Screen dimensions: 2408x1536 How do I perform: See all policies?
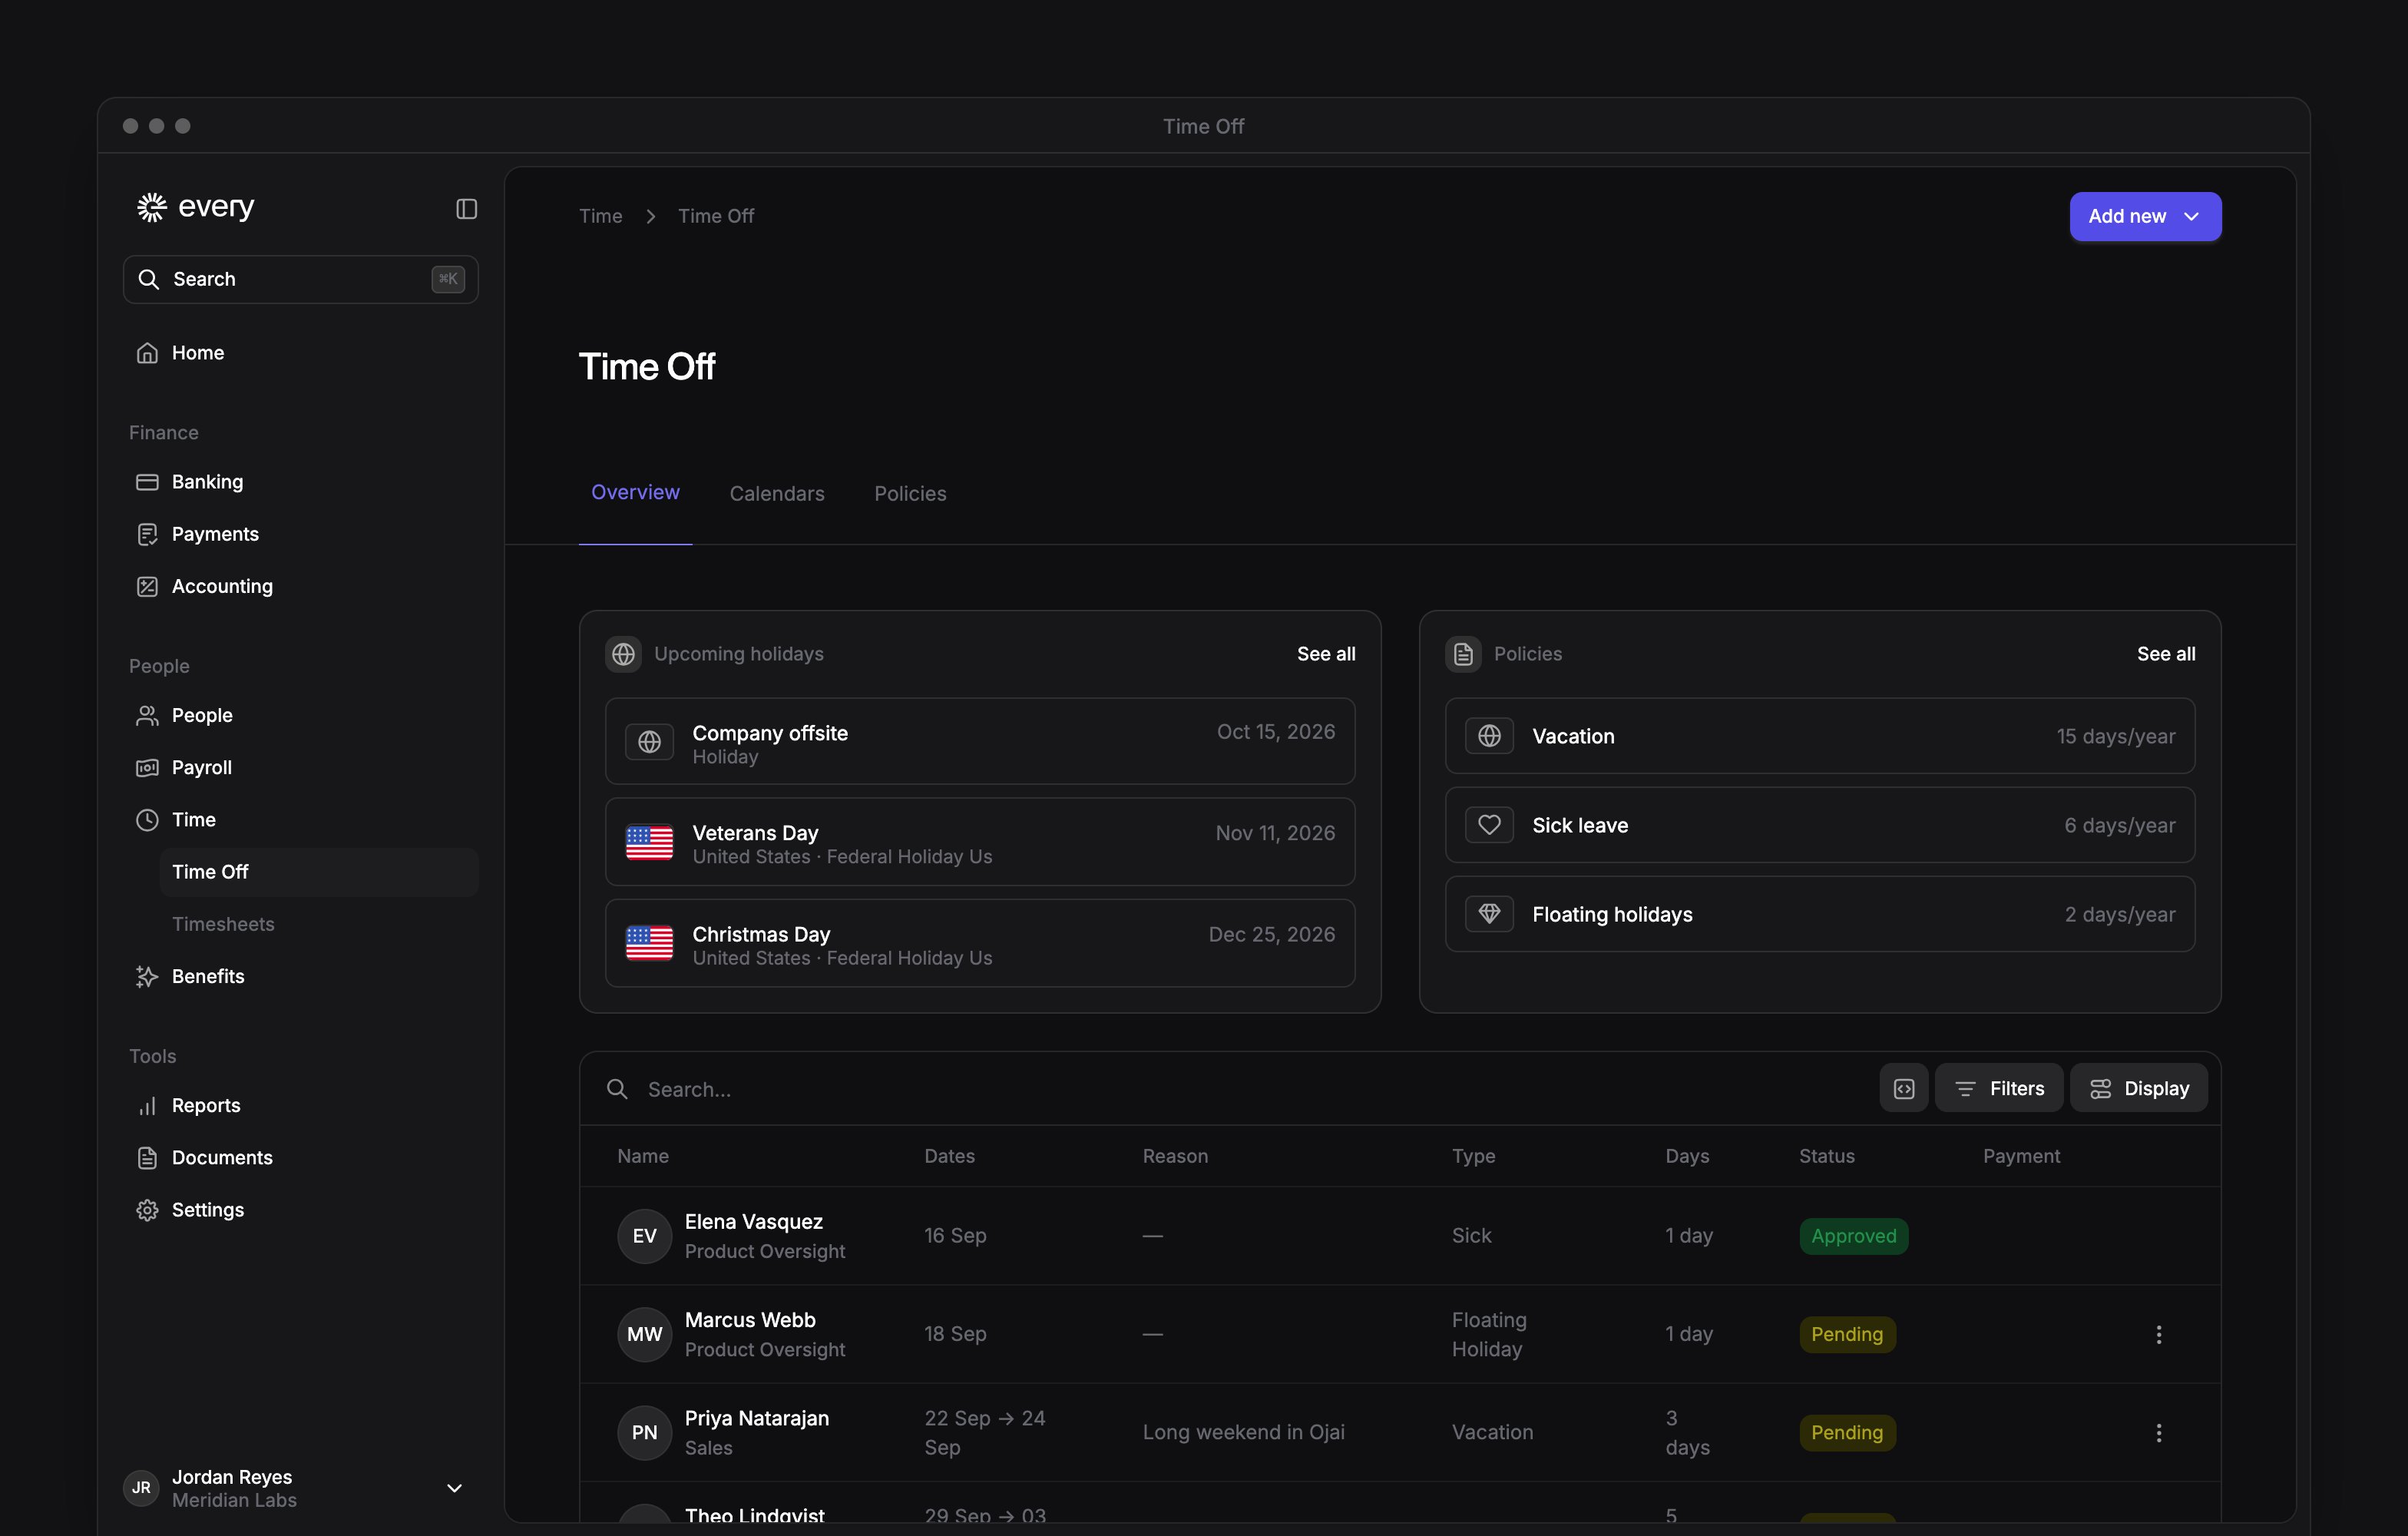click(x=2166, y=654)
